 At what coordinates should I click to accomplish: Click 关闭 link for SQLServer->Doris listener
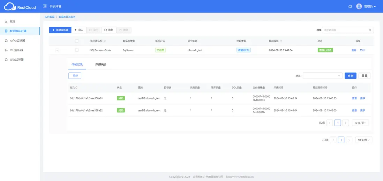pyautogui.click(x=362, y=50)
